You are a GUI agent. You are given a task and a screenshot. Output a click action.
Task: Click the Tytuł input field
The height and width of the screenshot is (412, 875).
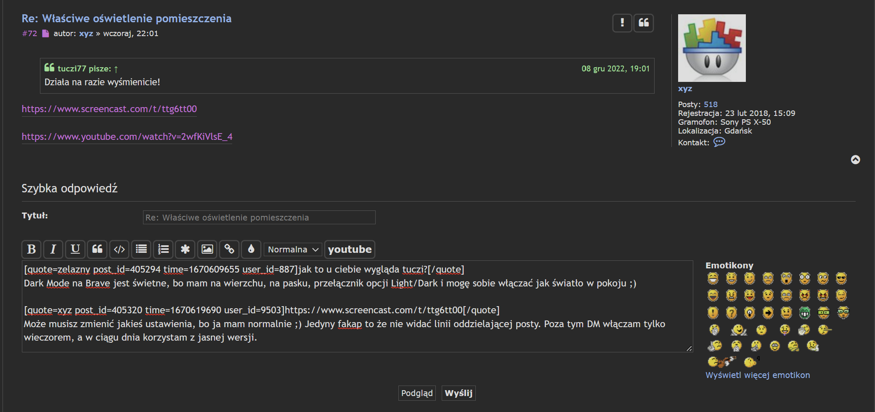(259, 218)
